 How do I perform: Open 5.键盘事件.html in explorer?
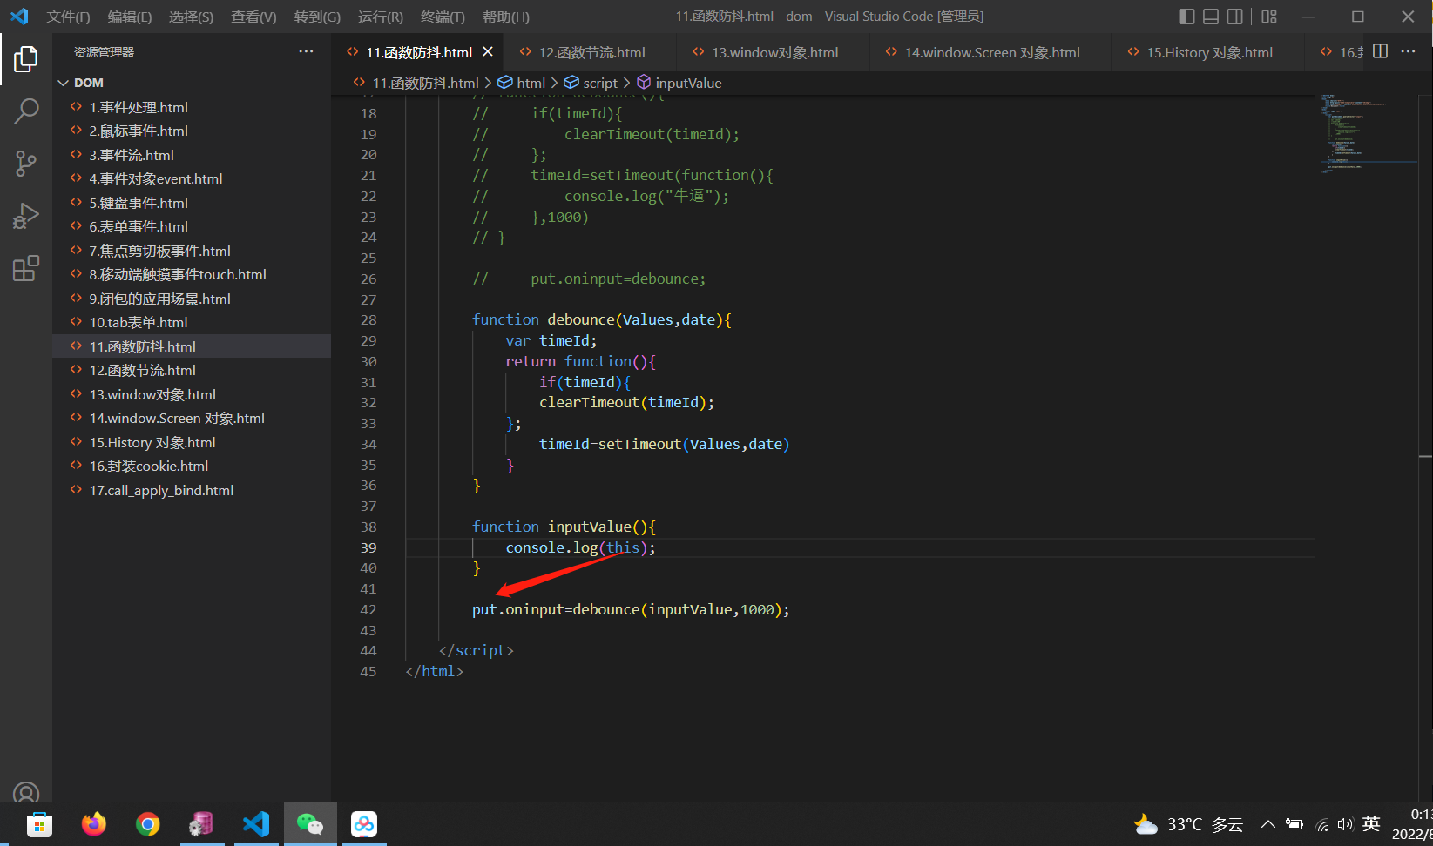tap(192, 203)
